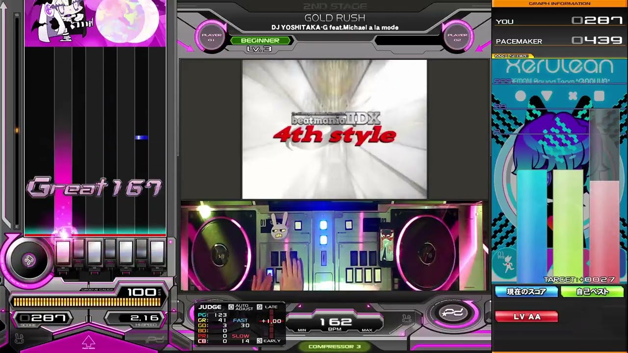Click the 162 BPM display
The image size is (628, 353).
pyautogui.click(x=336, y=322)
